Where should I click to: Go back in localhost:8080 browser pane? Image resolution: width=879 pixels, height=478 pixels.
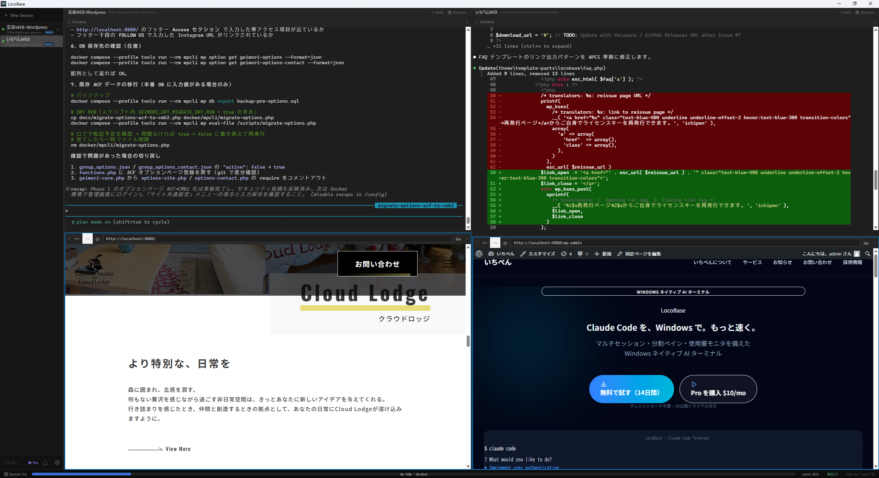pos(77,239)
